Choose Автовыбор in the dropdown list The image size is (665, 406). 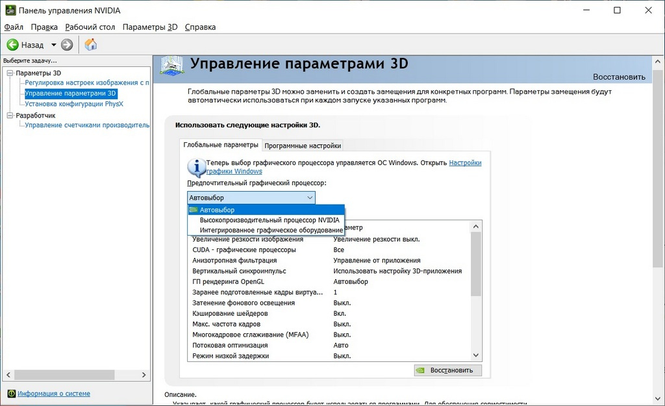pyautogui.click(x=266, y=210)
